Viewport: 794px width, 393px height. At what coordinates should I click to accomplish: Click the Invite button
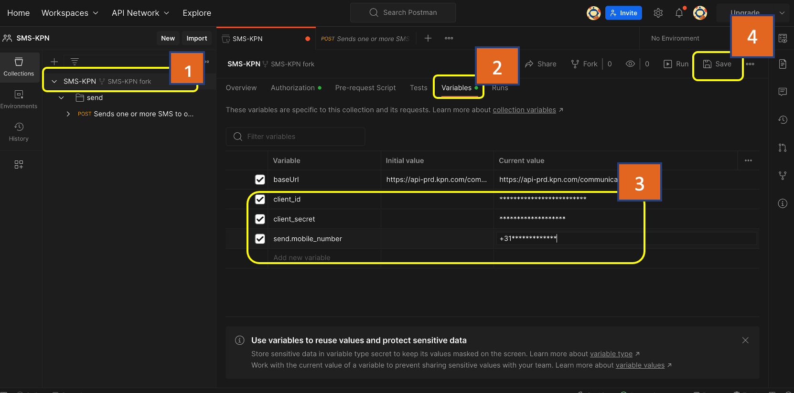coord(623,13)
